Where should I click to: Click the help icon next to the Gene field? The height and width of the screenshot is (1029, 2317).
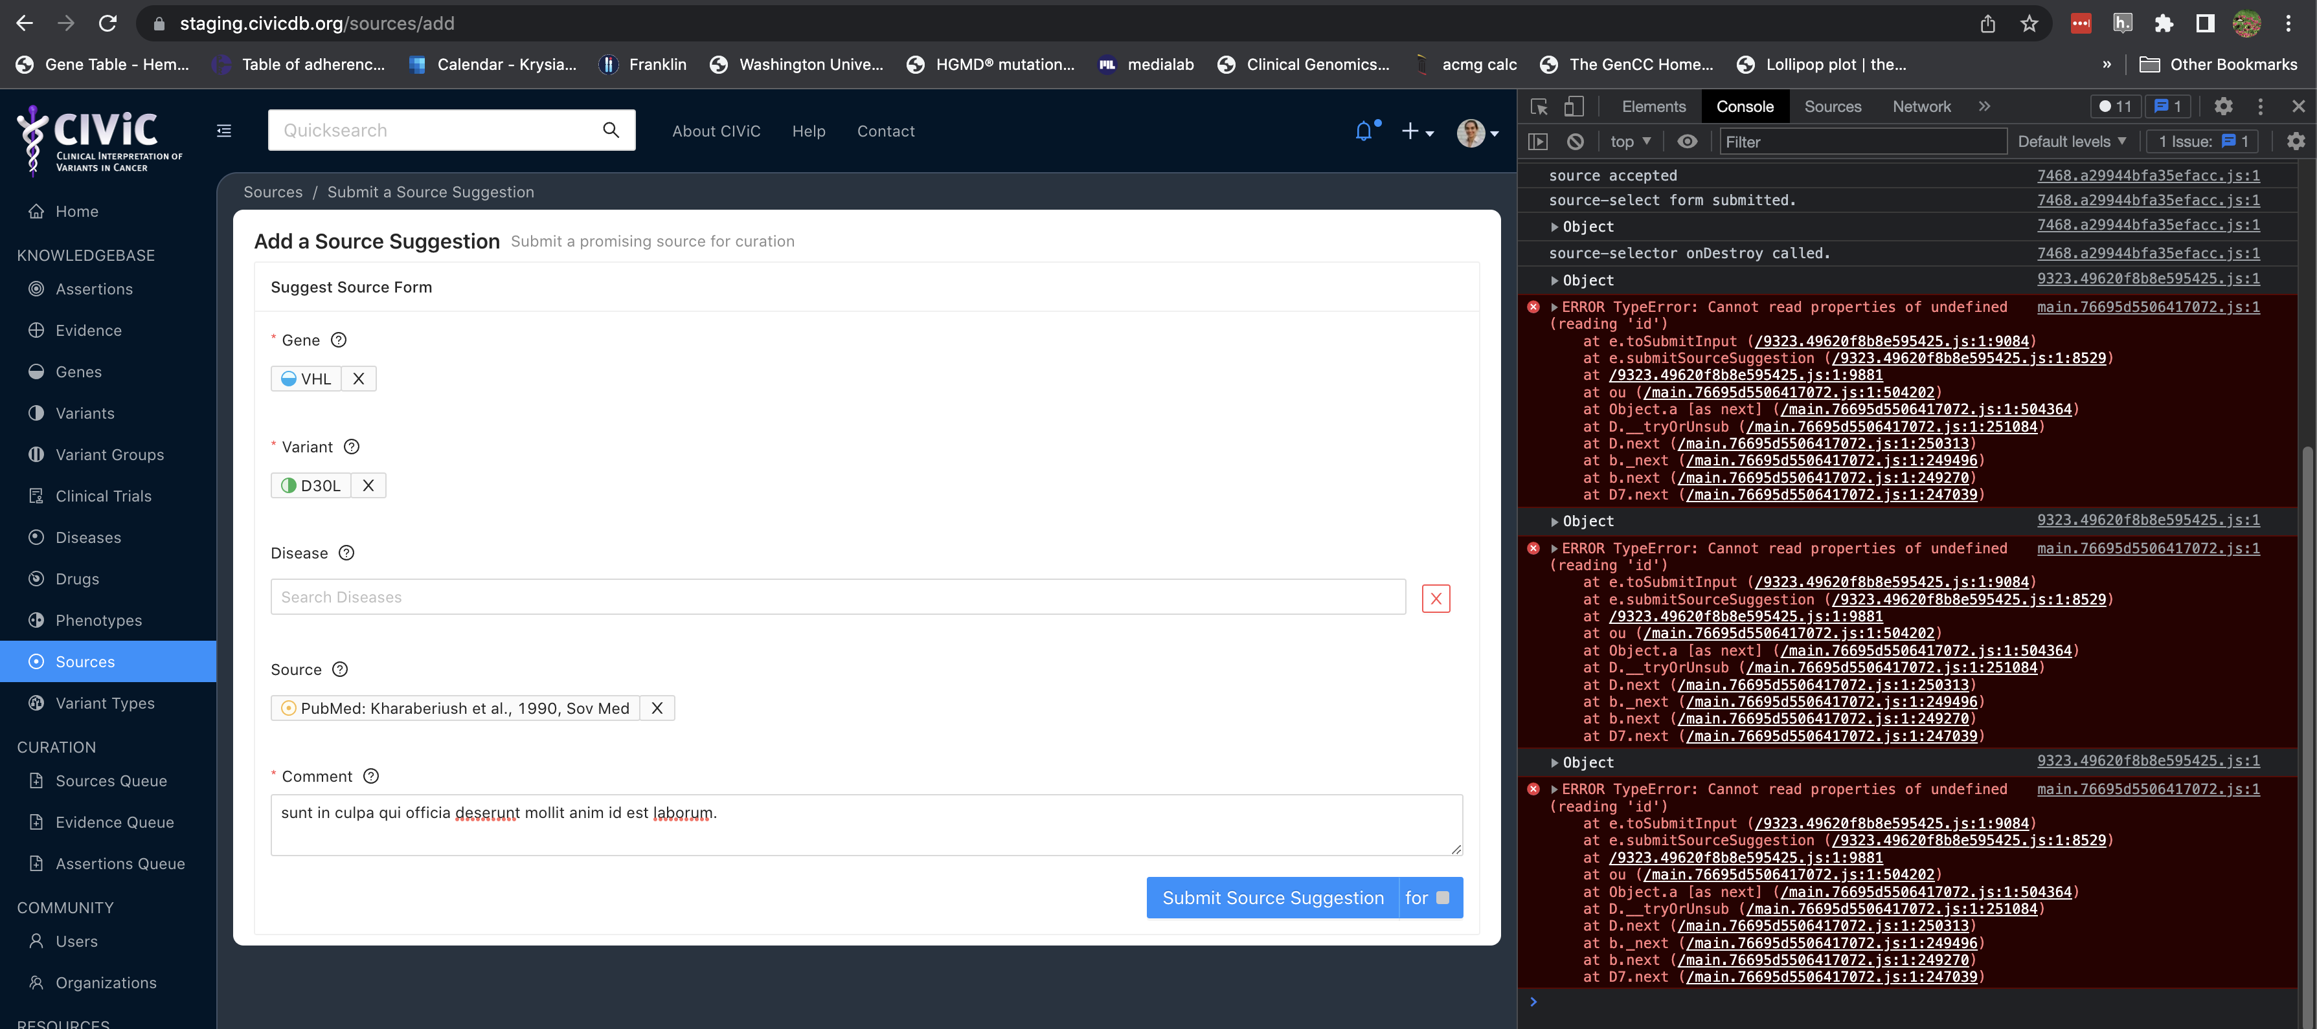tap(338, 340)
